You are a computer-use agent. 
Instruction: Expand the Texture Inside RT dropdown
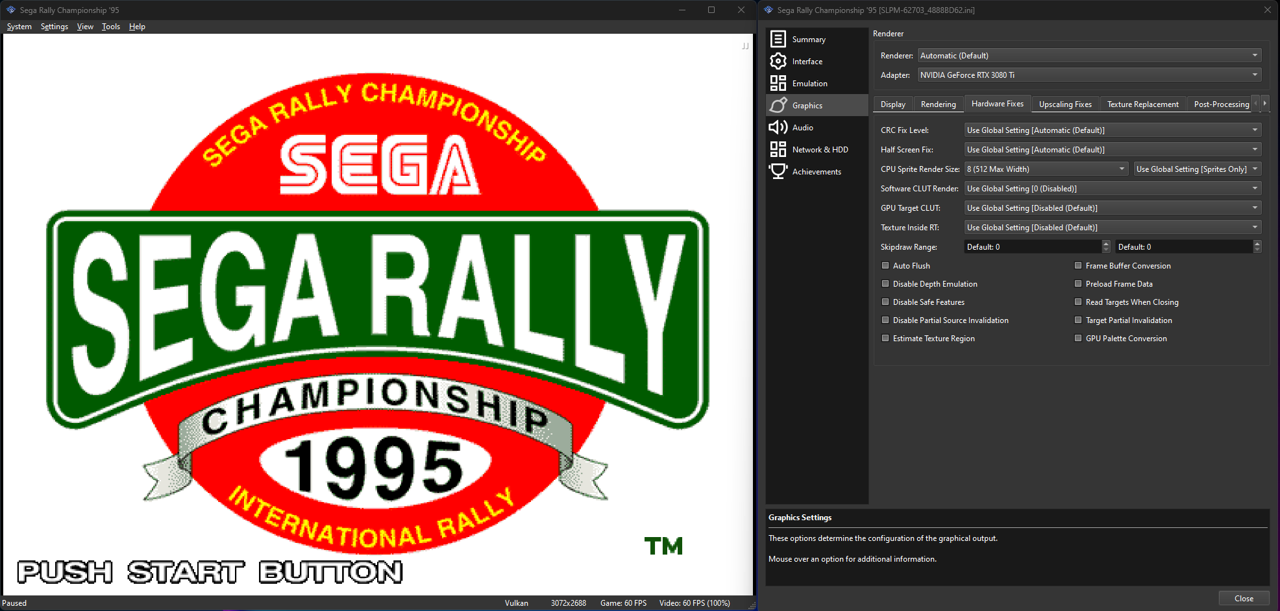(x=1113, y=228)
